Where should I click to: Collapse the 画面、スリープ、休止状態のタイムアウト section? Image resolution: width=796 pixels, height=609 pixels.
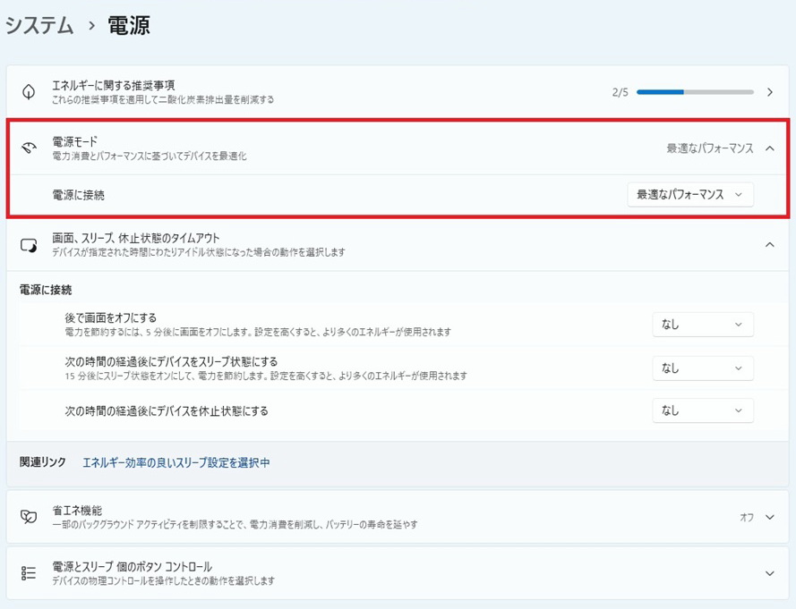click(x=770, y=245)
